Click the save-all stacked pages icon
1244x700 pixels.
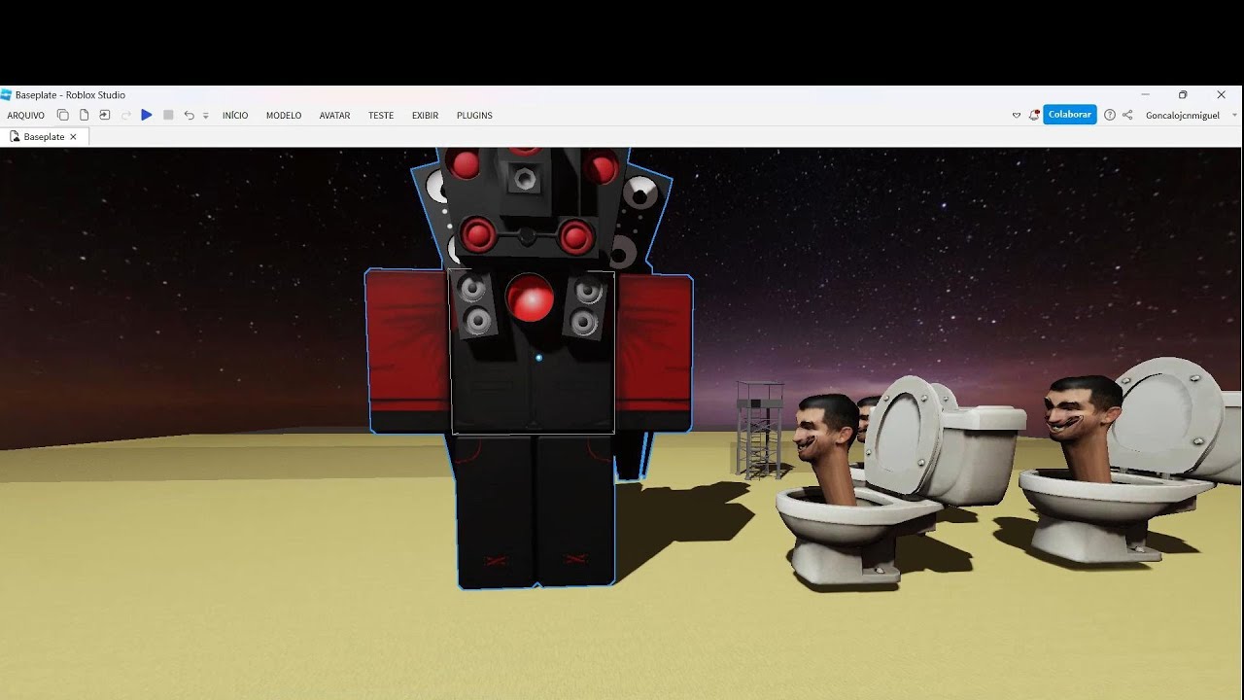(x=63, y=115)
